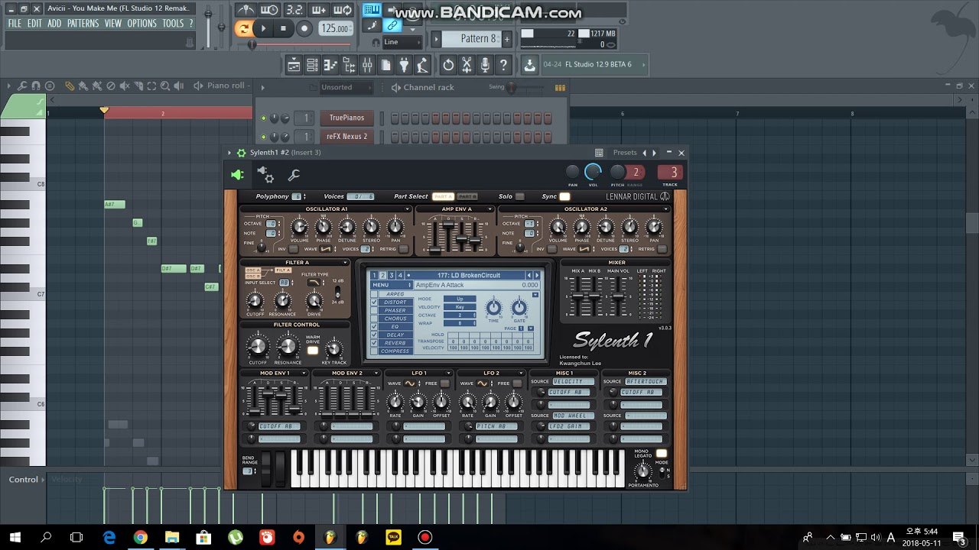
Task: Open the OPTIONS menu
Action: (x=141, y=24)
